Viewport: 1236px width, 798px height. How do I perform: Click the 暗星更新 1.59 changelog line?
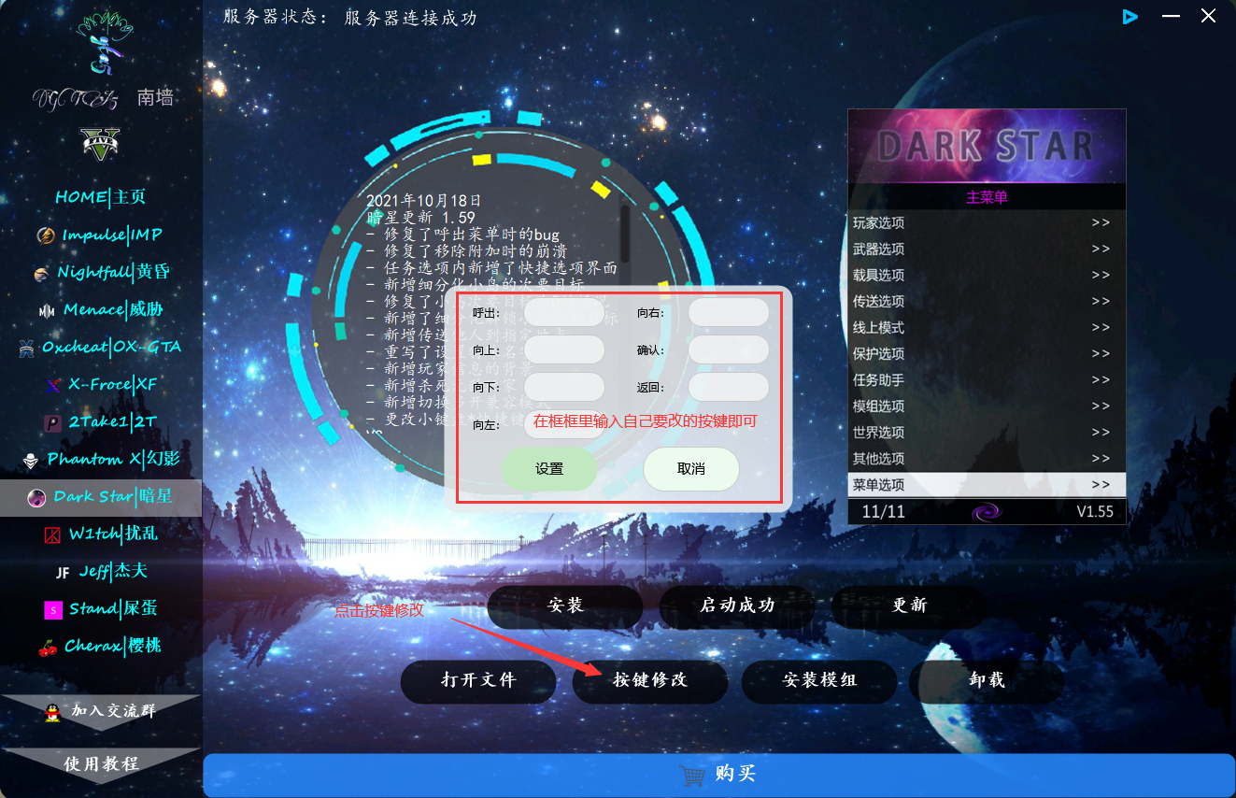(x=421, y=217)
